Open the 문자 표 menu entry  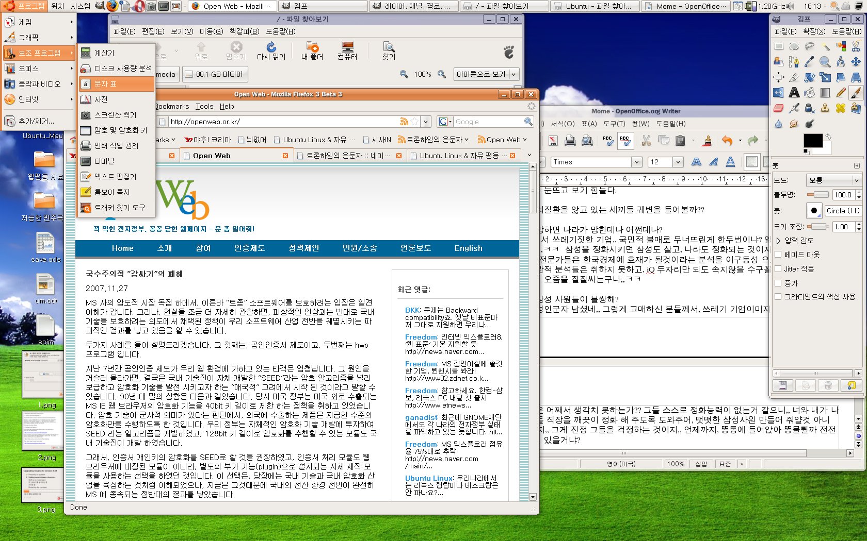click(x=117, y=83)
